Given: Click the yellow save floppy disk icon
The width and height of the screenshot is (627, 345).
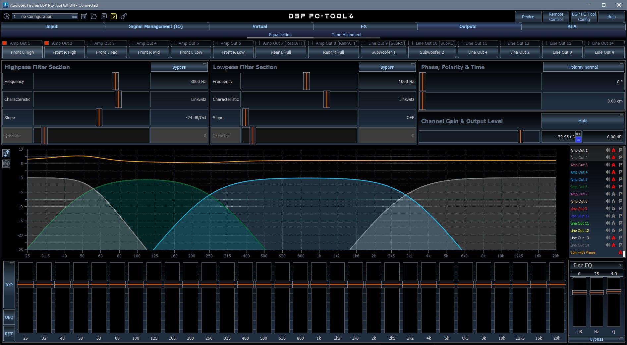Looking at the screenshot, I should pyautogui.click(x=114, y=16).
